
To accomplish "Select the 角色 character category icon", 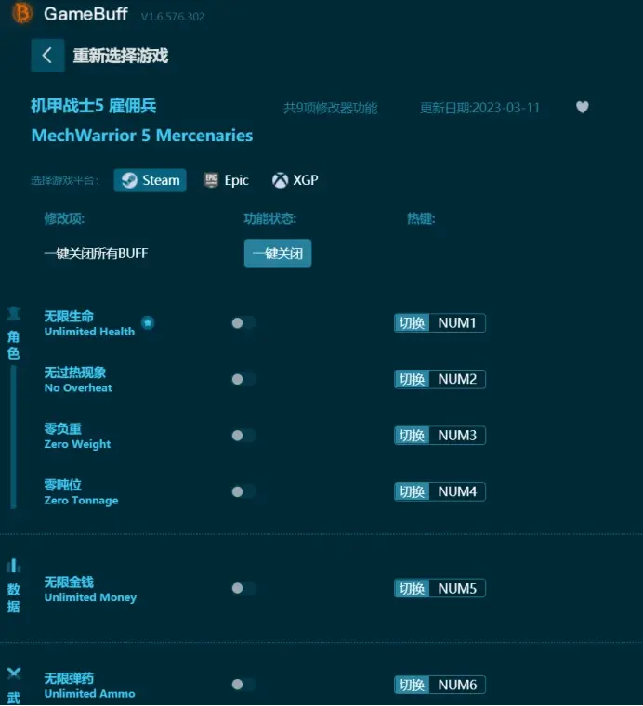I will click(14, 313).
